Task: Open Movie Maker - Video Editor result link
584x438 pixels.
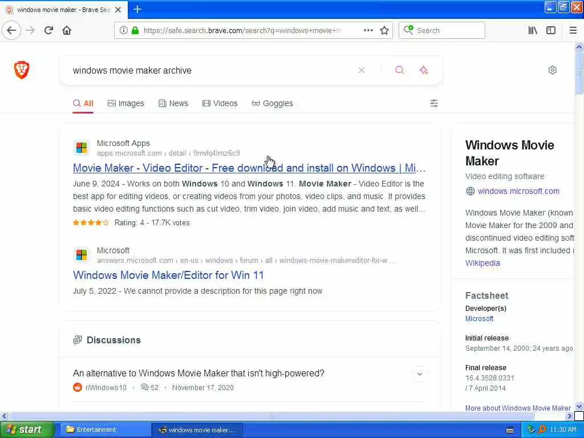Action: tap(249, 168)
